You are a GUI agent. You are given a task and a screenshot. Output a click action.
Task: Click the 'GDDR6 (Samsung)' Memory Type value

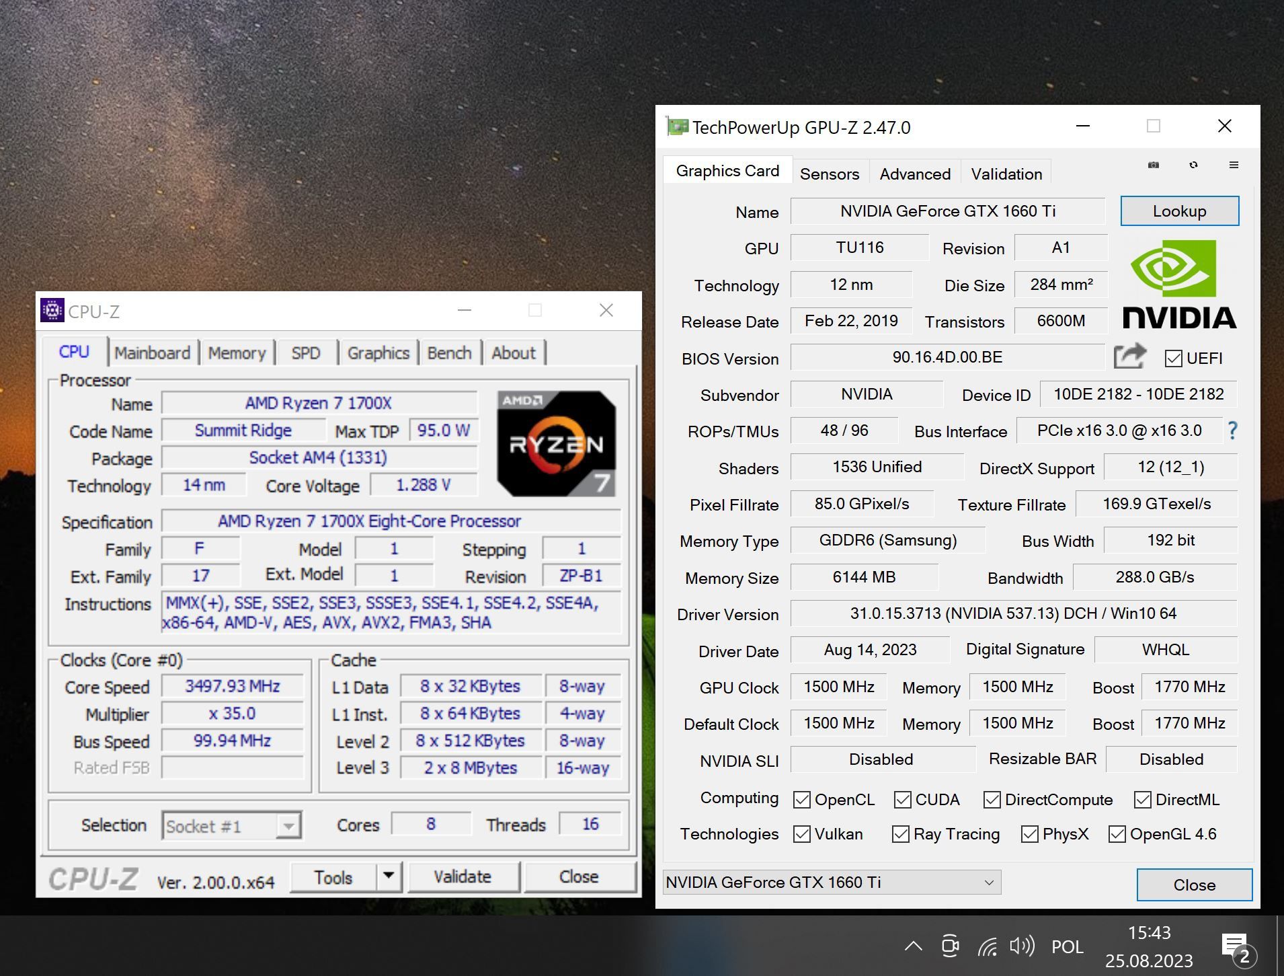point(887,540)
